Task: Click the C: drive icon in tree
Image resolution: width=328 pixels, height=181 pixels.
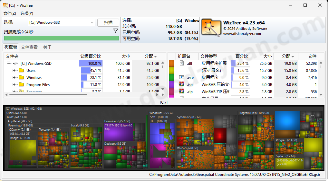Action: (x=15, y=64)
